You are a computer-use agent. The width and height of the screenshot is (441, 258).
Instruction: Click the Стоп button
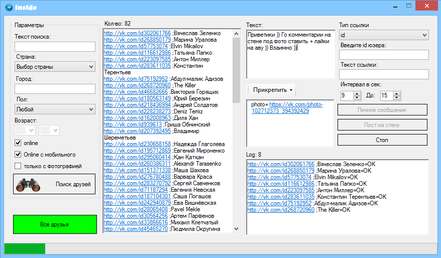click(x=382, y=140)
